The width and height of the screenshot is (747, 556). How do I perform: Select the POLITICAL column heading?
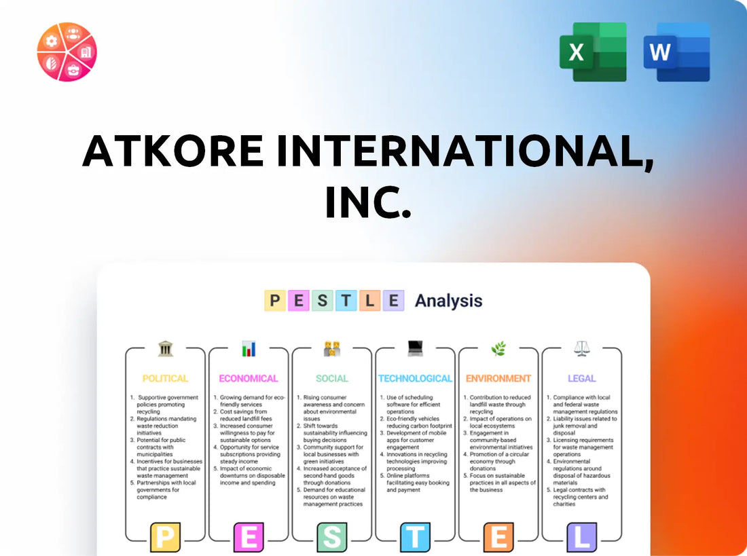[165, 378]
